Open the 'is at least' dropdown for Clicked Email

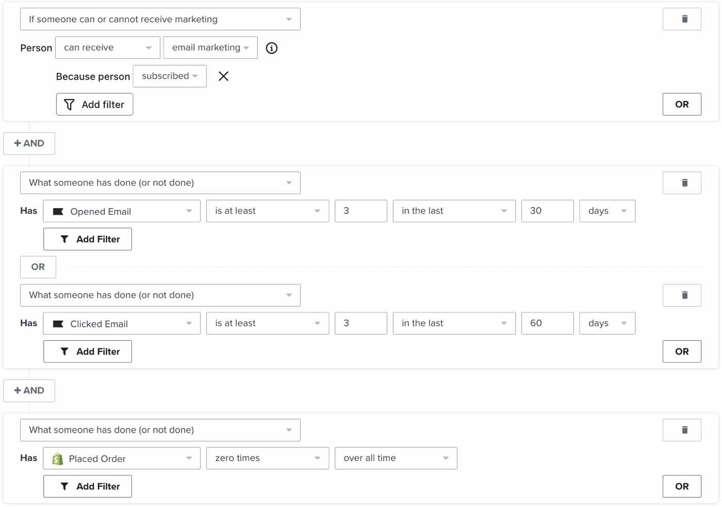tap(268, 323)
